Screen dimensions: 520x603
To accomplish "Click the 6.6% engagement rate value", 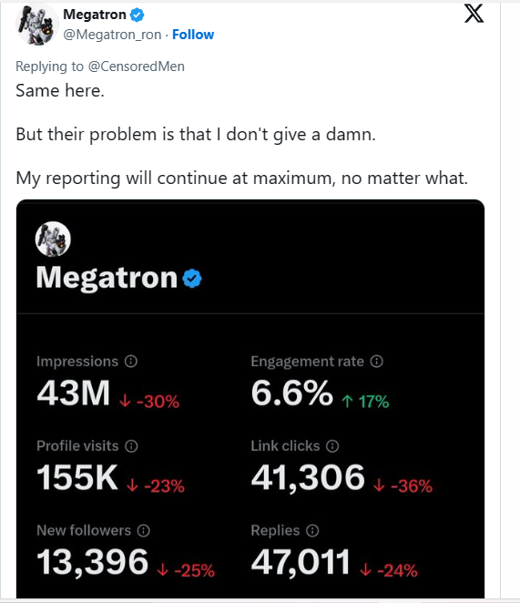I will (292, 393).
